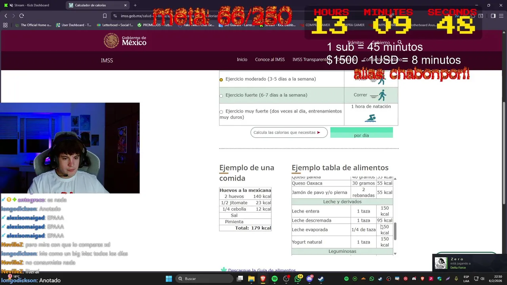507x285 pixels.
Task: Click the Brave browser taskbar icon
Action: (x=263, y=279)
